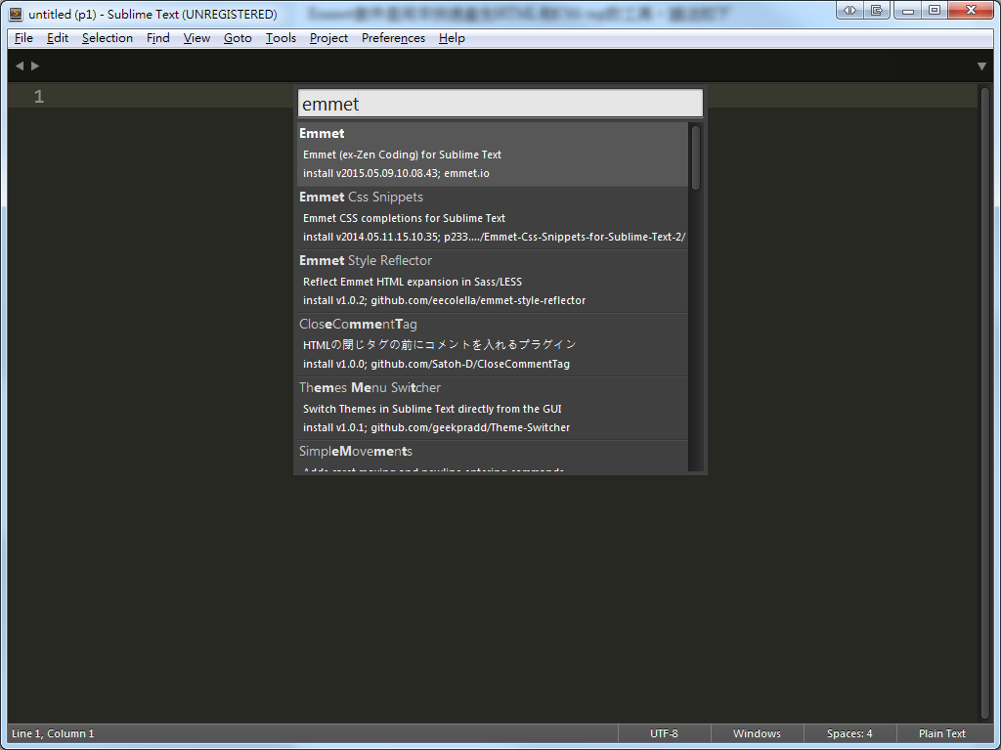Click the github.com/Satoh-D/CloseCommentTag text
Image resolution: width=1001 pixels, height=750 pixels.
pos(470,364)
